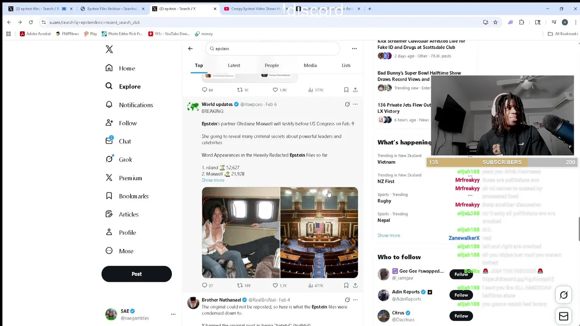Select the Top tab
This screenshot has height=326, width=580.
click(x=199, y=65)
